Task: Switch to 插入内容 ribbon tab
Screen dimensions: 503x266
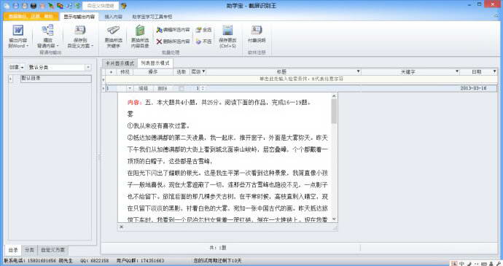Action: [113, 16]
